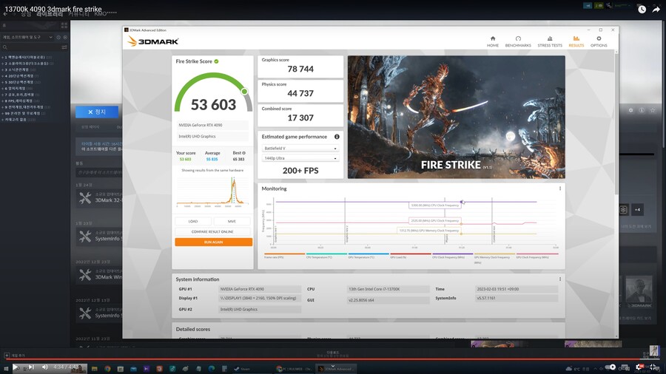Open the Steam library filter dropdown
The width and height of the screenshot is (666, 374).
click(x=27, y=37)
